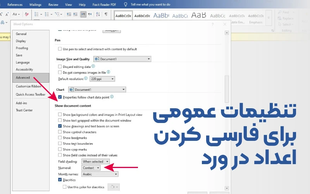Set left-to-right text direction icon
Viewport: 310px width, 194px height.
click(x=83, y=14)
